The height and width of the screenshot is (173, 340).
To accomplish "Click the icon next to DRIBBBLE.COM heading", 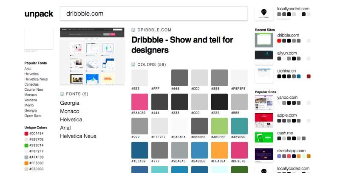I will (x=133, y=30).
